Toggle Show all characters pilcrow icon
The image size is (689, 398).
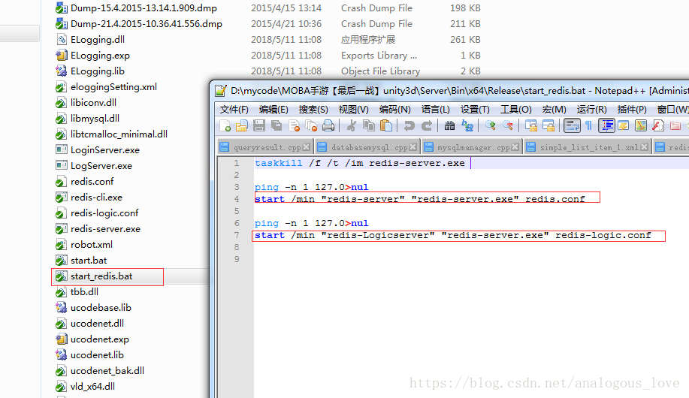(x=589, y=126)
